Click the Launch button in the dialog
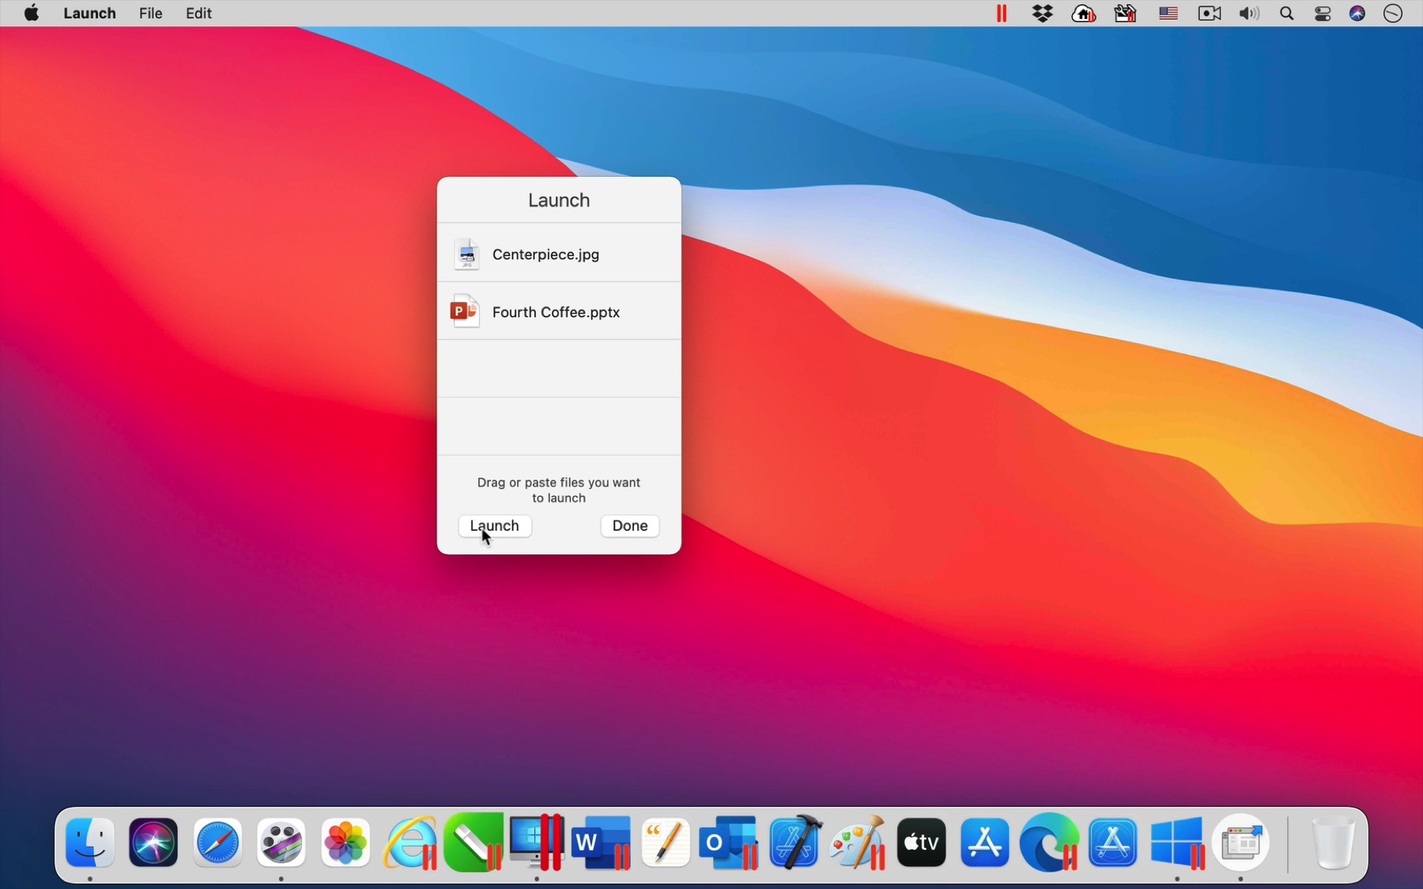Screen dimensions: 1423x889 (x=494, y=526)
